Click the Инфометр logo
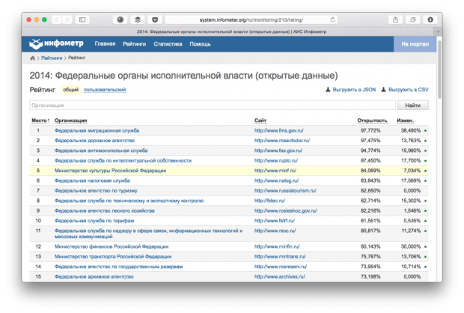The width and height of the screenshot is (464, 313). 52,44
